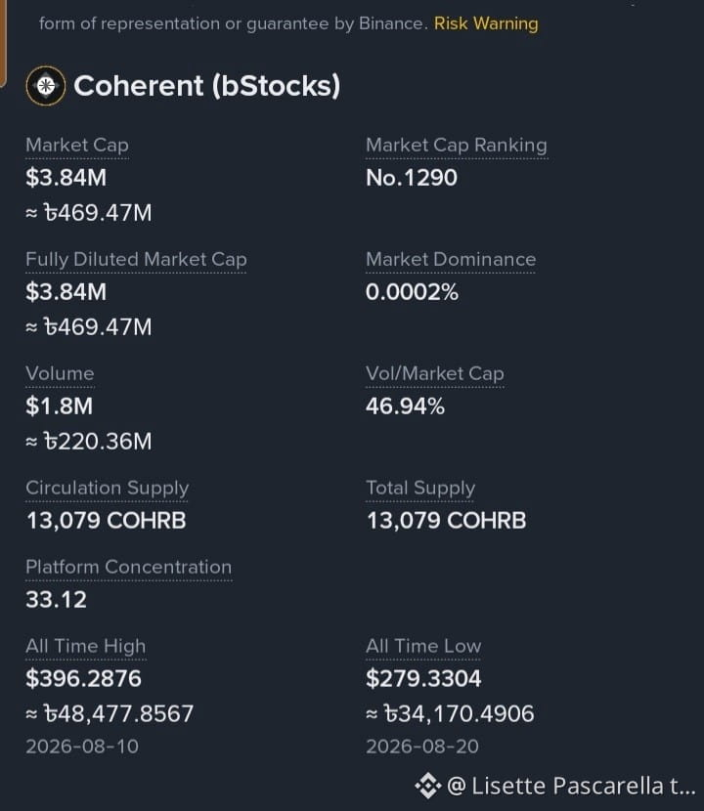The image size is (704, 811).
Task: Tap the Market Cap label tooltip
Action: 77,146
